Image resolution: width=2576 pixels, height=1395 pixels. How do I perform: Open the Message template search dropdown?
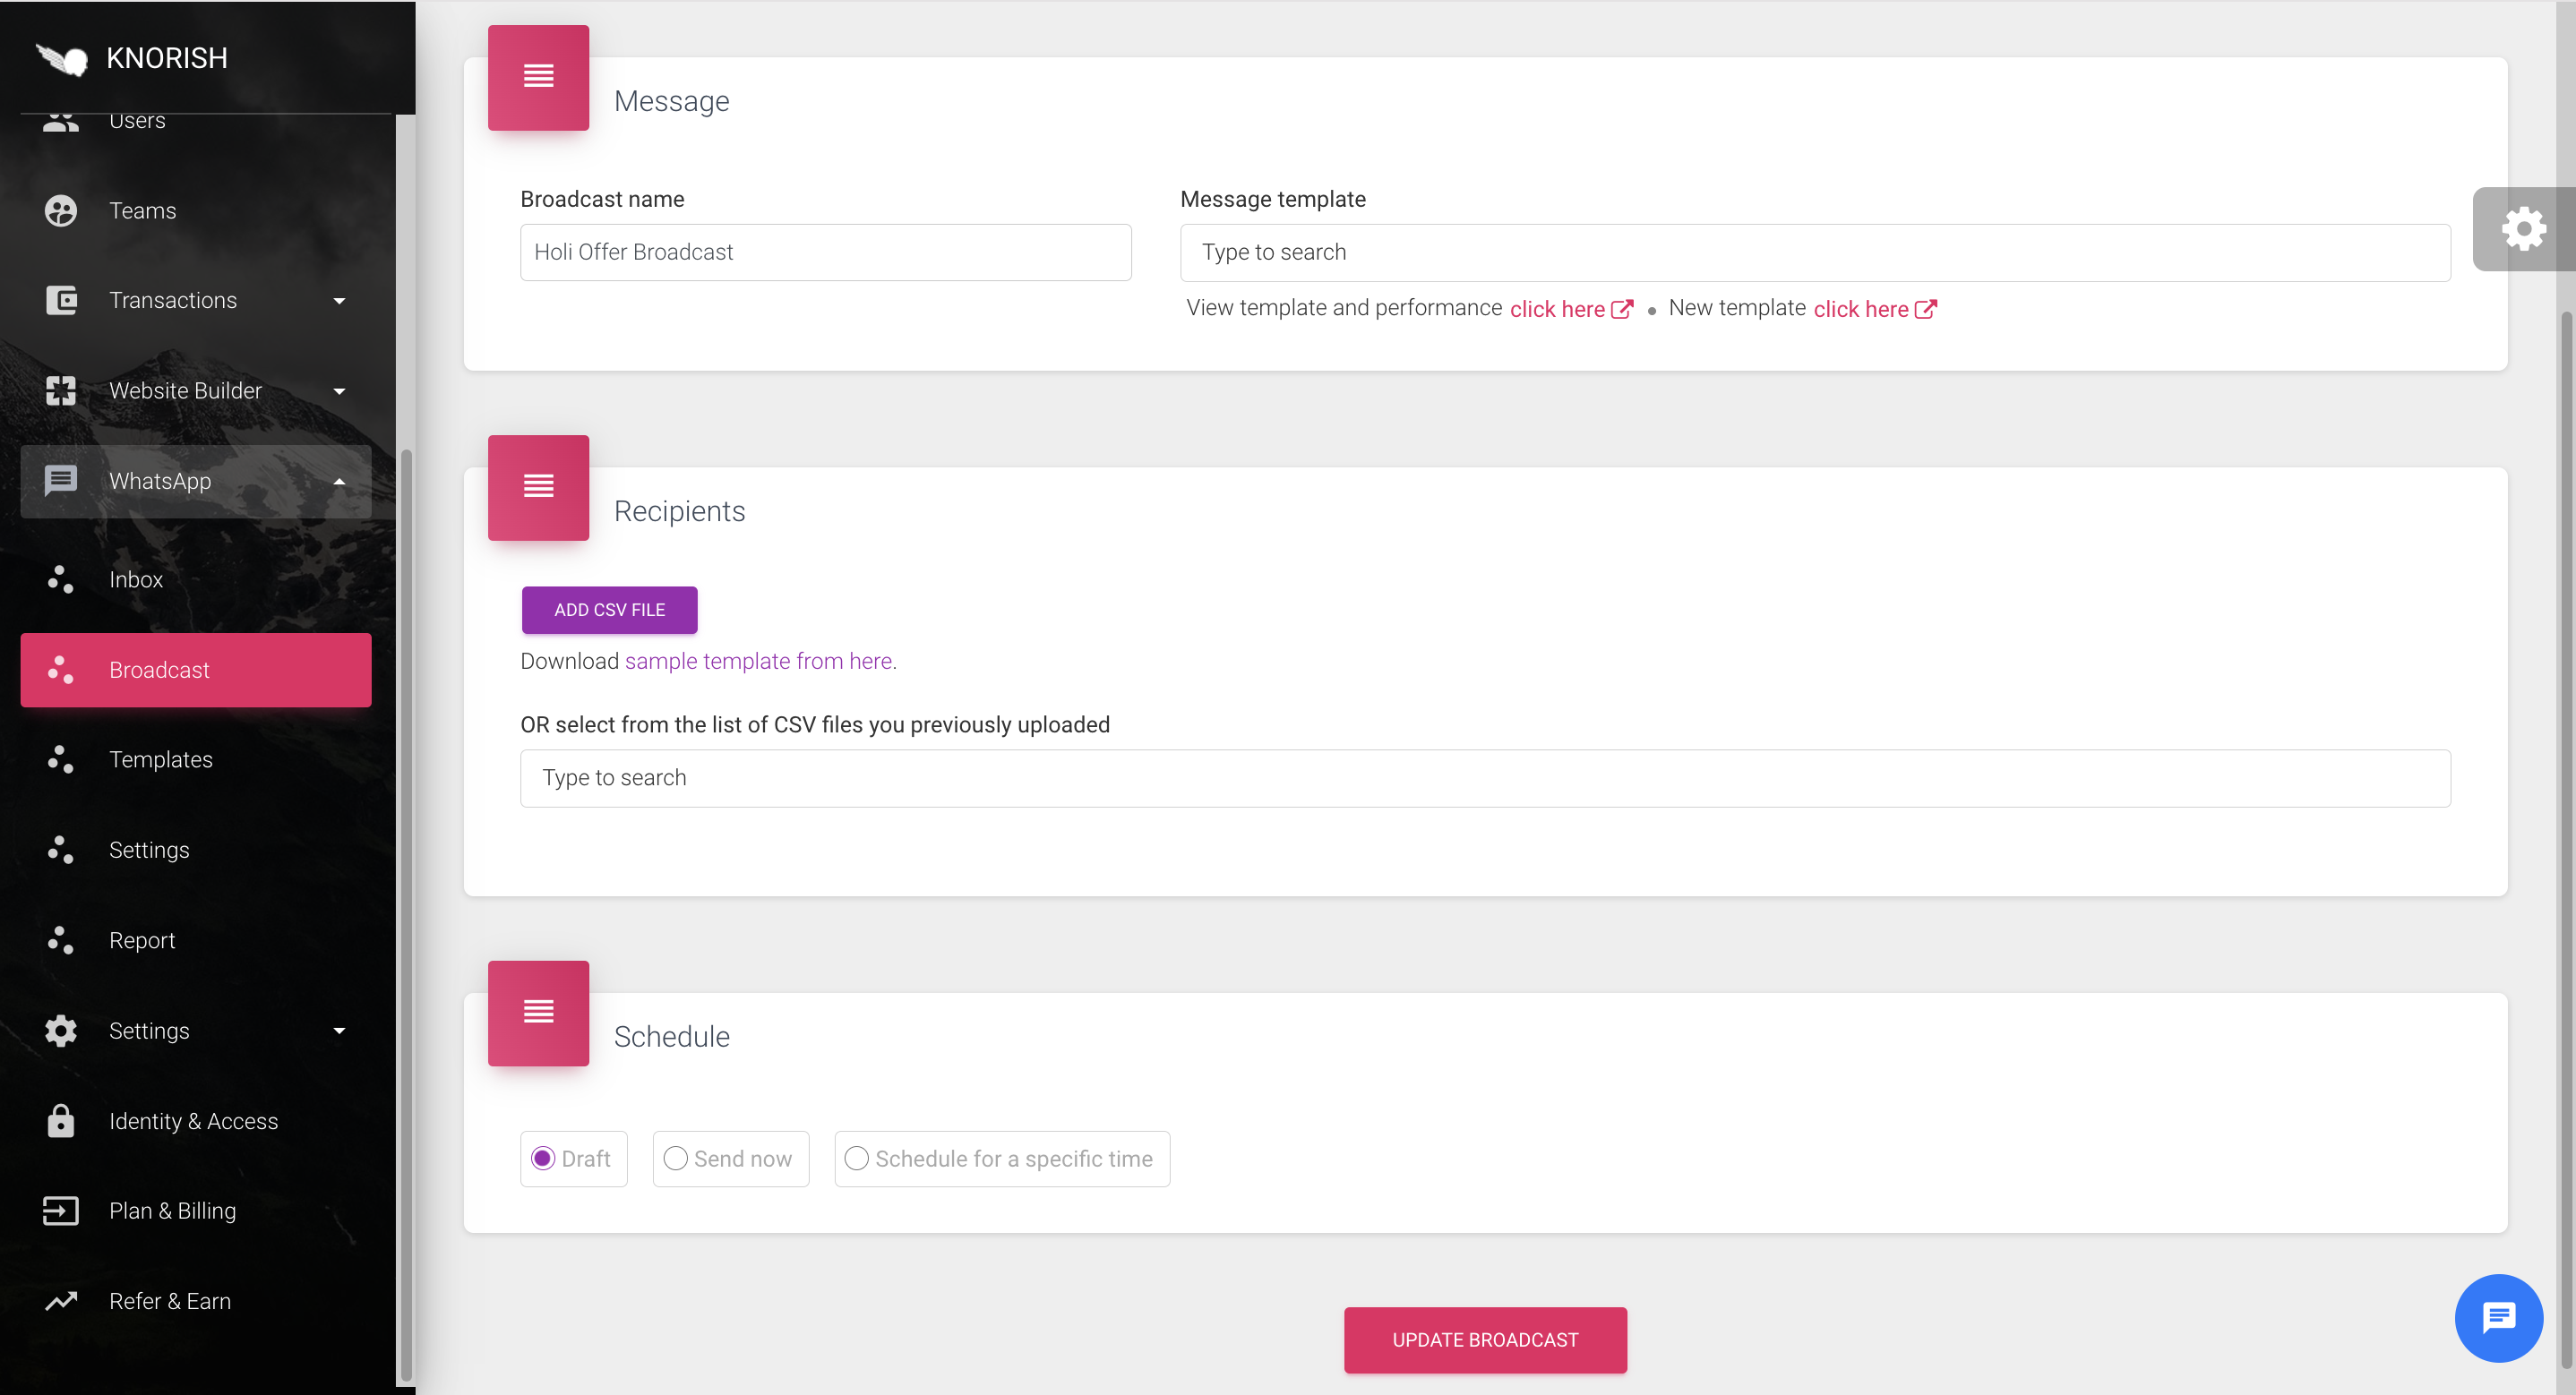[1814, 252]
